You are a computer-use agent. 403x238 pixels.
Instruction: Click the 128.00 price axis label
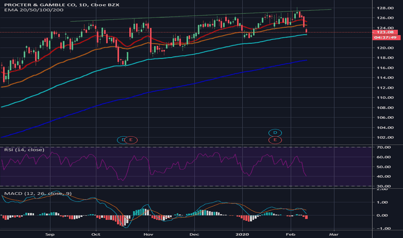[x=385, y=8]
